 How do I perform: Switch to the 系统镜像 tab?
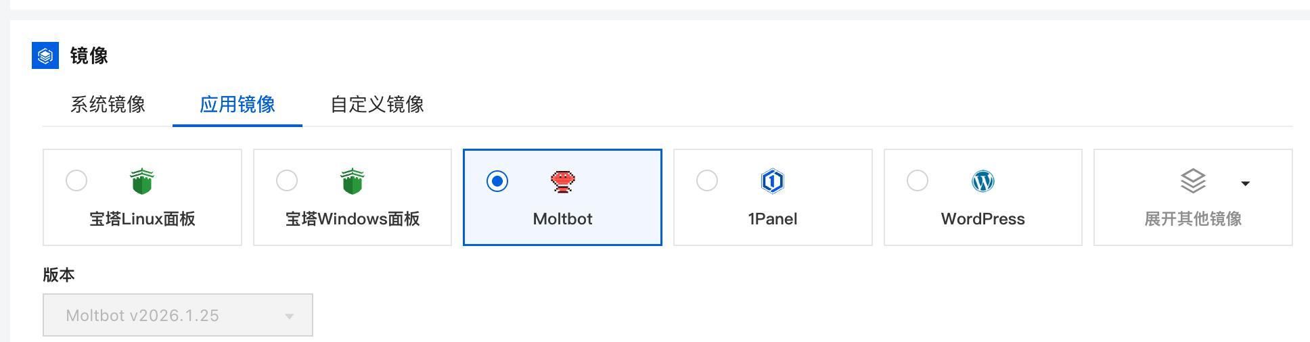click(108, 104)
